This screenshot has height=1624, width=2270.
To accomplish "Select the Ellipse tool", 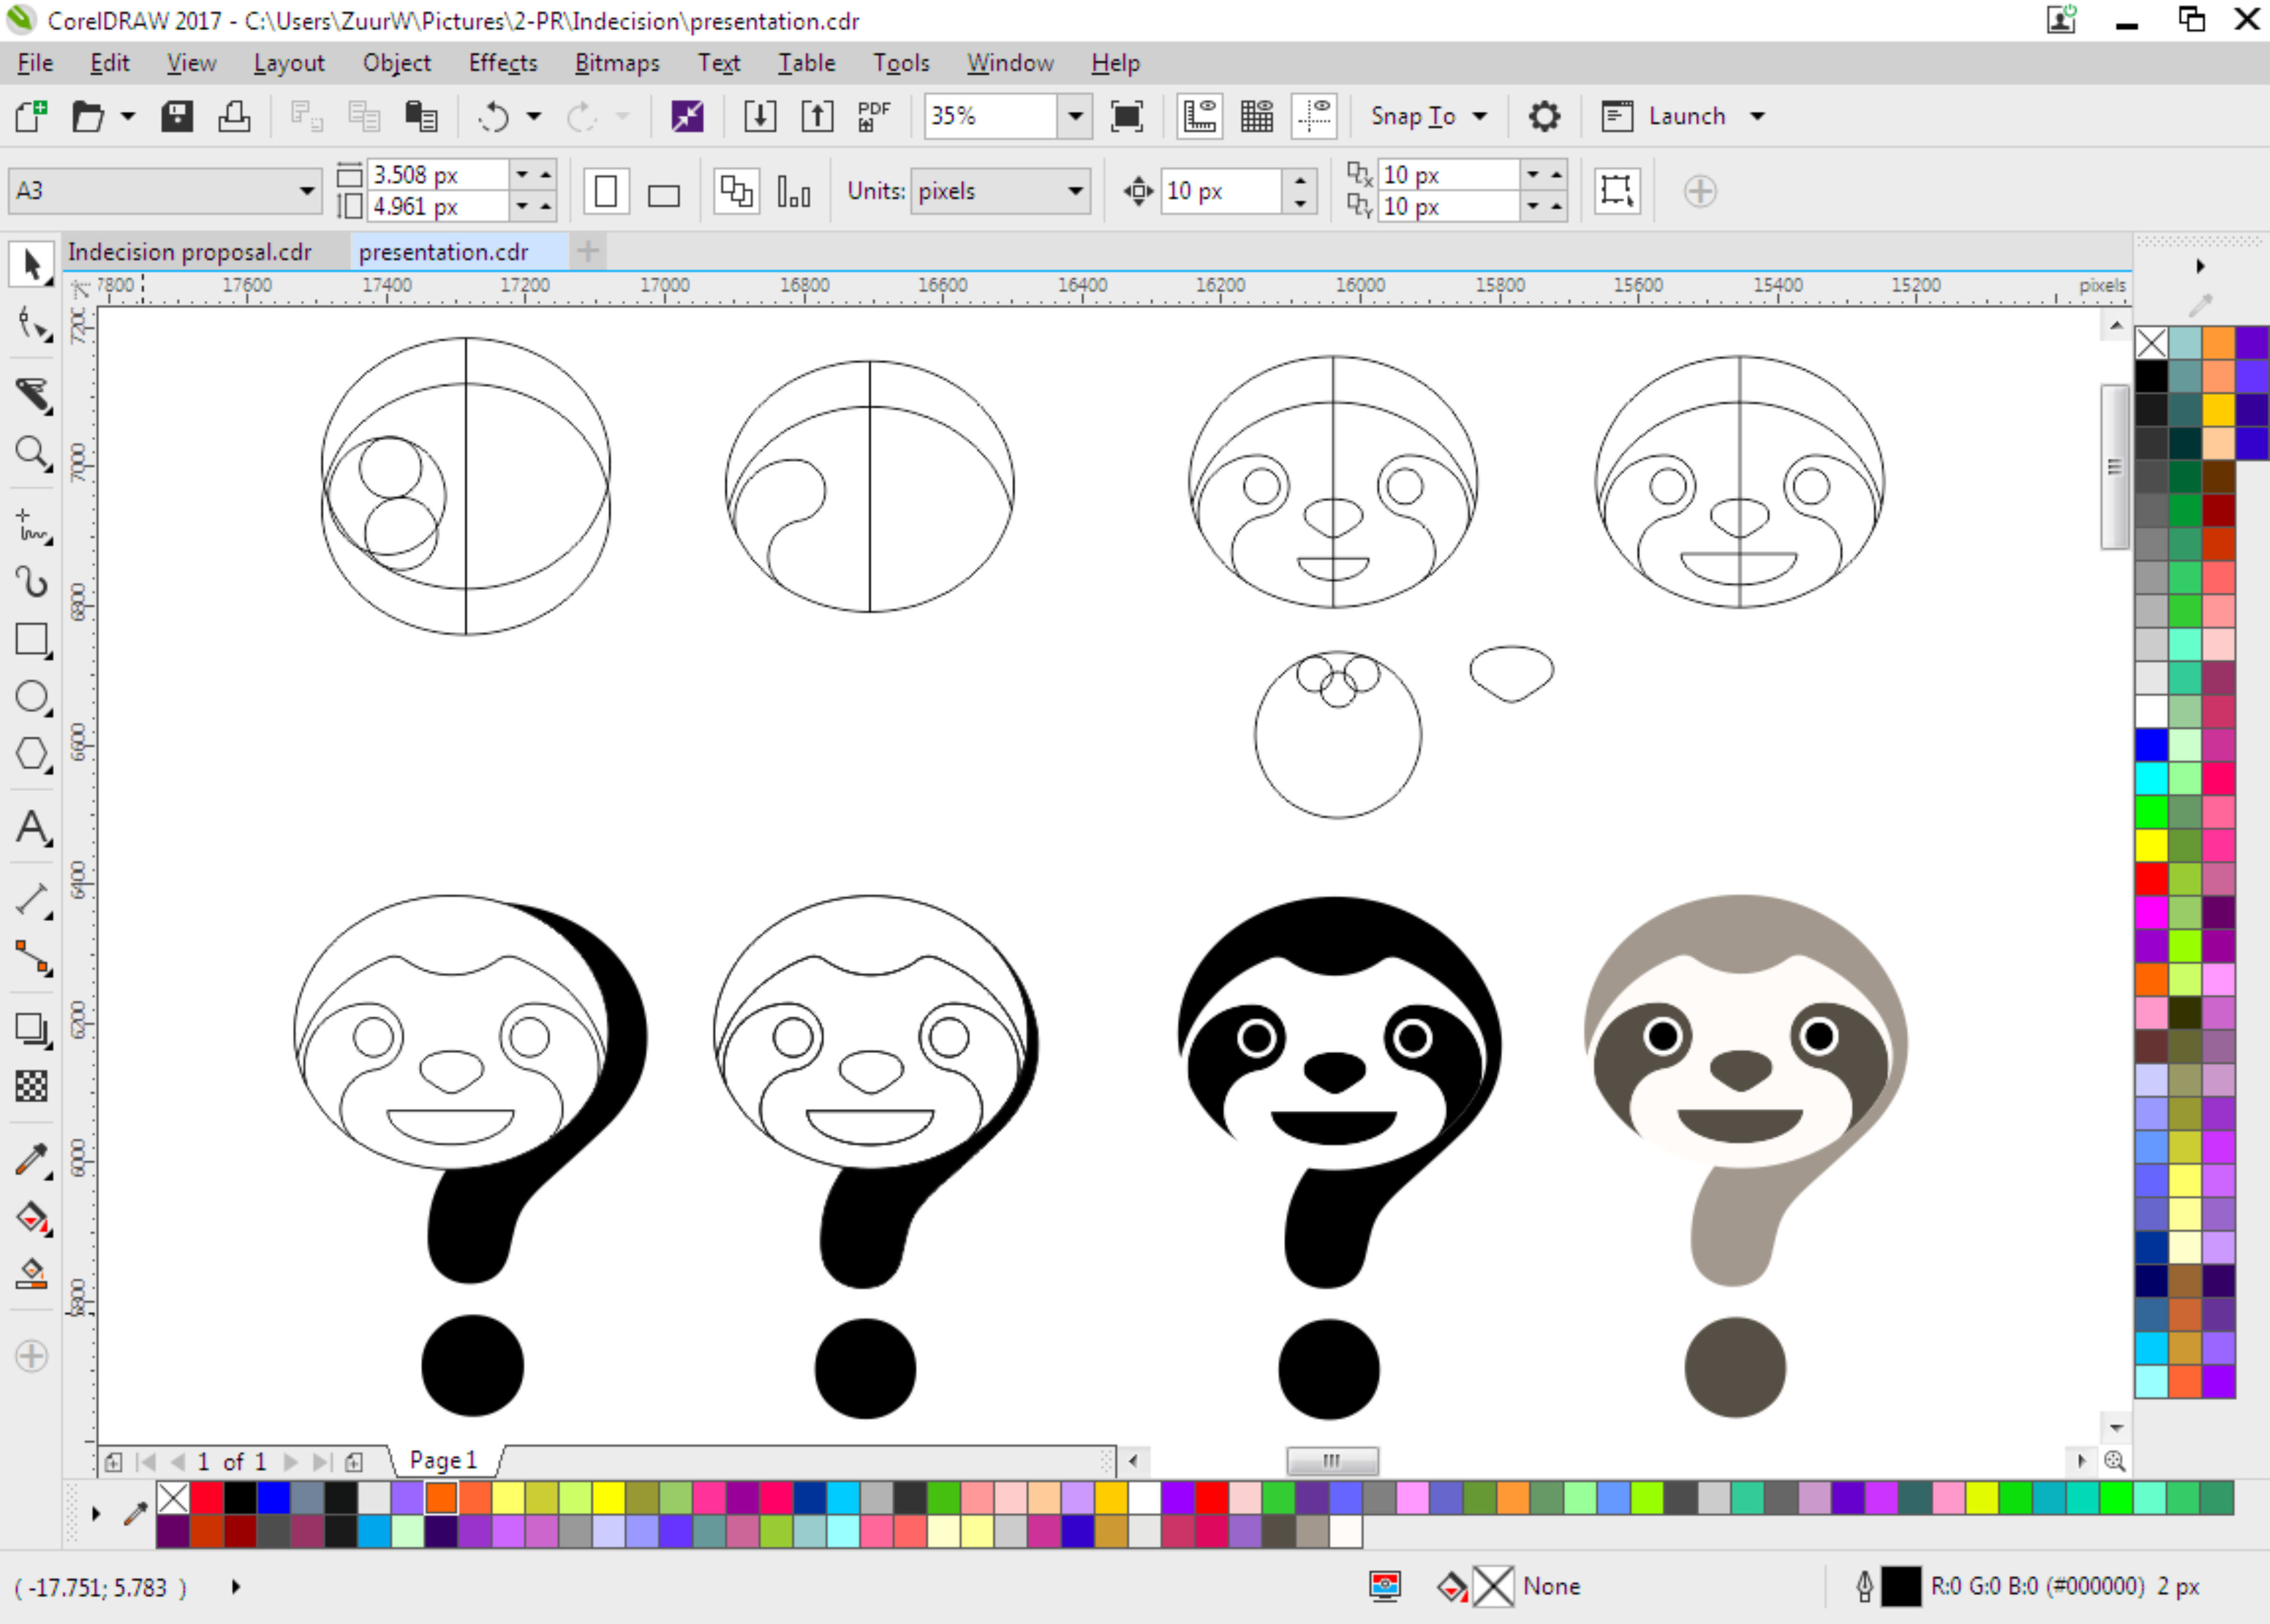I will (x=31, y=697).
